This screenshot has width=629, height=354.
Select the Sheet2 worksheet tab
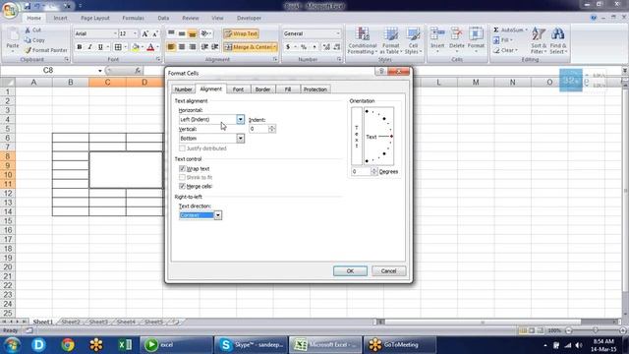pyautogui.click(x=71, y=322)
